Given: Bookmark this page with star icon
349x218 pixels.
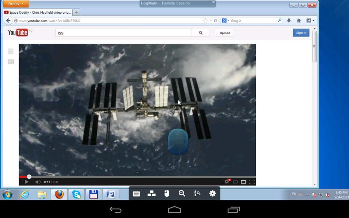Looking at the screenshot, I should [205, 21].
